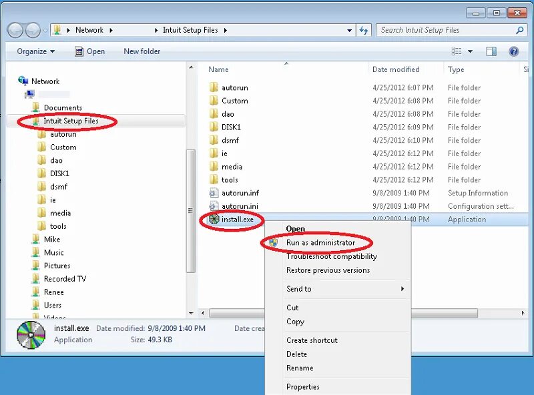
Task: Click the Back navigation arrow button
Action: [15, 31]
